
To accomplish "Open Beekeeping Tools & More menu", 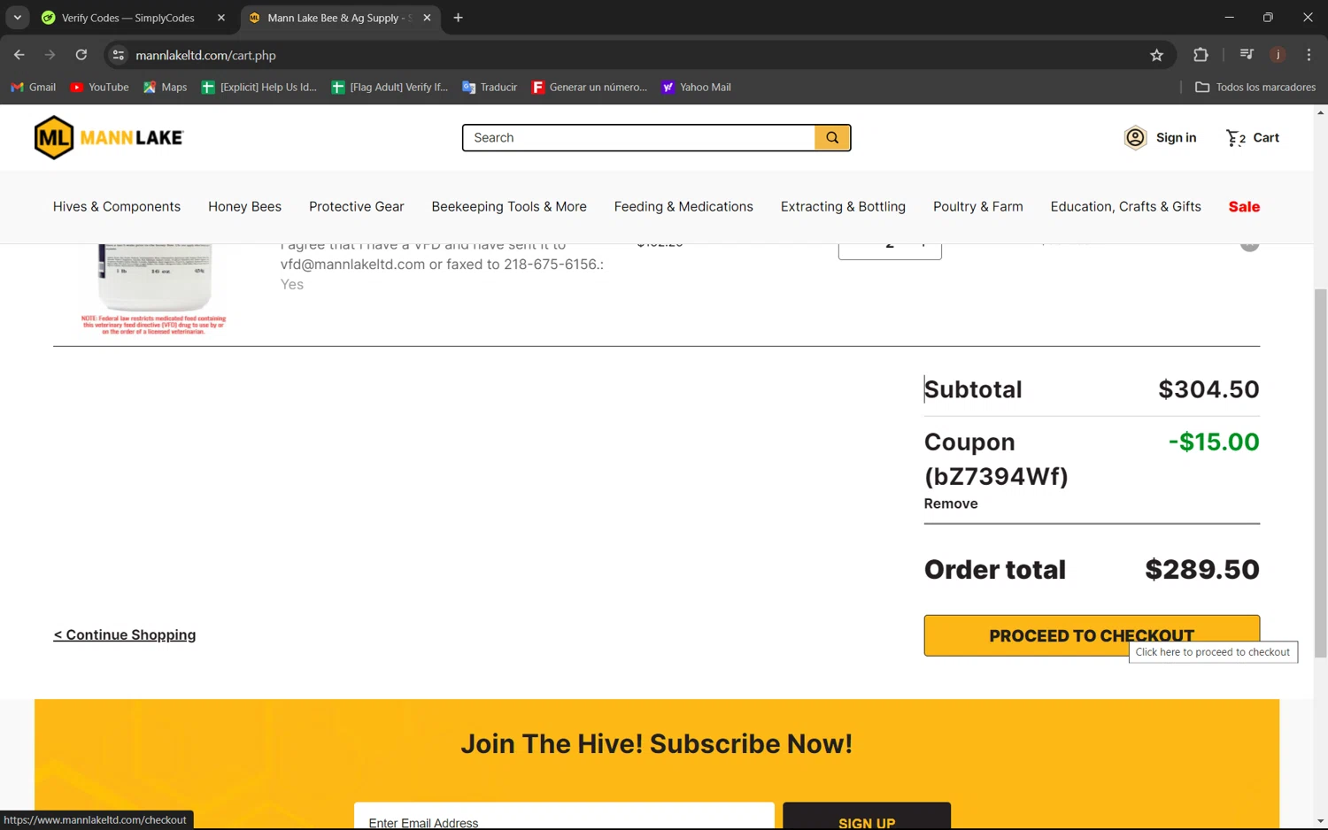I will pos(509,206).
